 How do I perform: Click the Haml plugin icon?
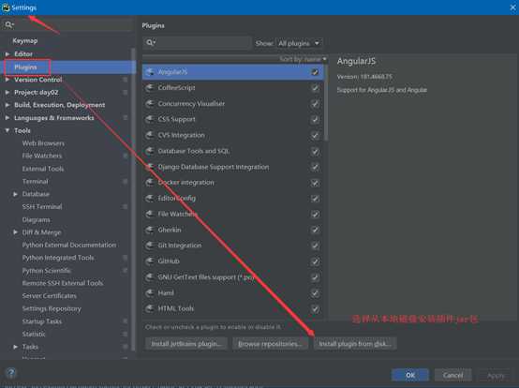(150, 293)
